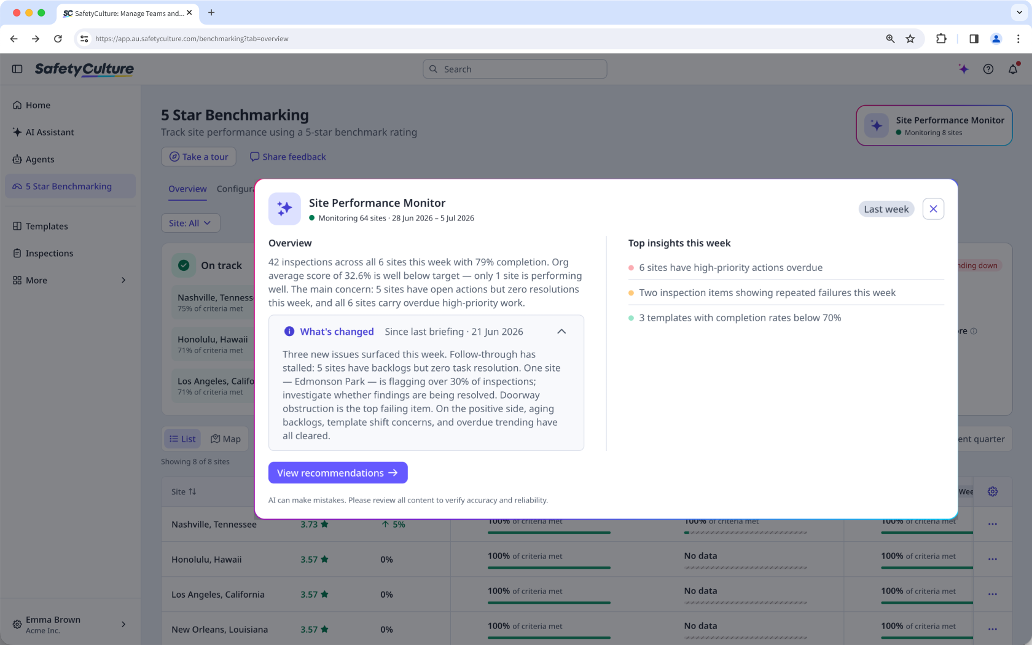The height and width of the screenshot is (645, 1032).
Task: Open the Site: All filter dropdown
Action: (190, 223)
